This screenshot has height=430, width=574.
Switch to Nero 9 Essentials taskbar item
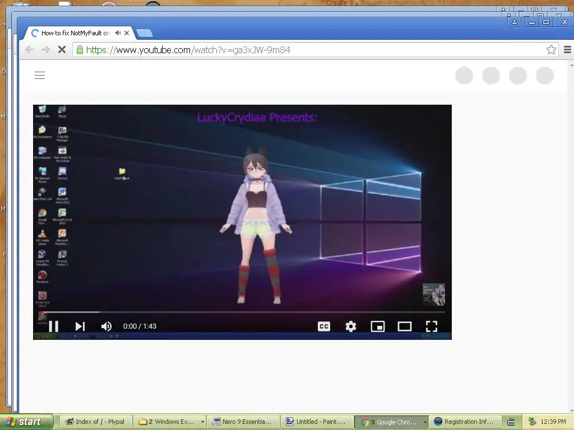pos(243,422)
